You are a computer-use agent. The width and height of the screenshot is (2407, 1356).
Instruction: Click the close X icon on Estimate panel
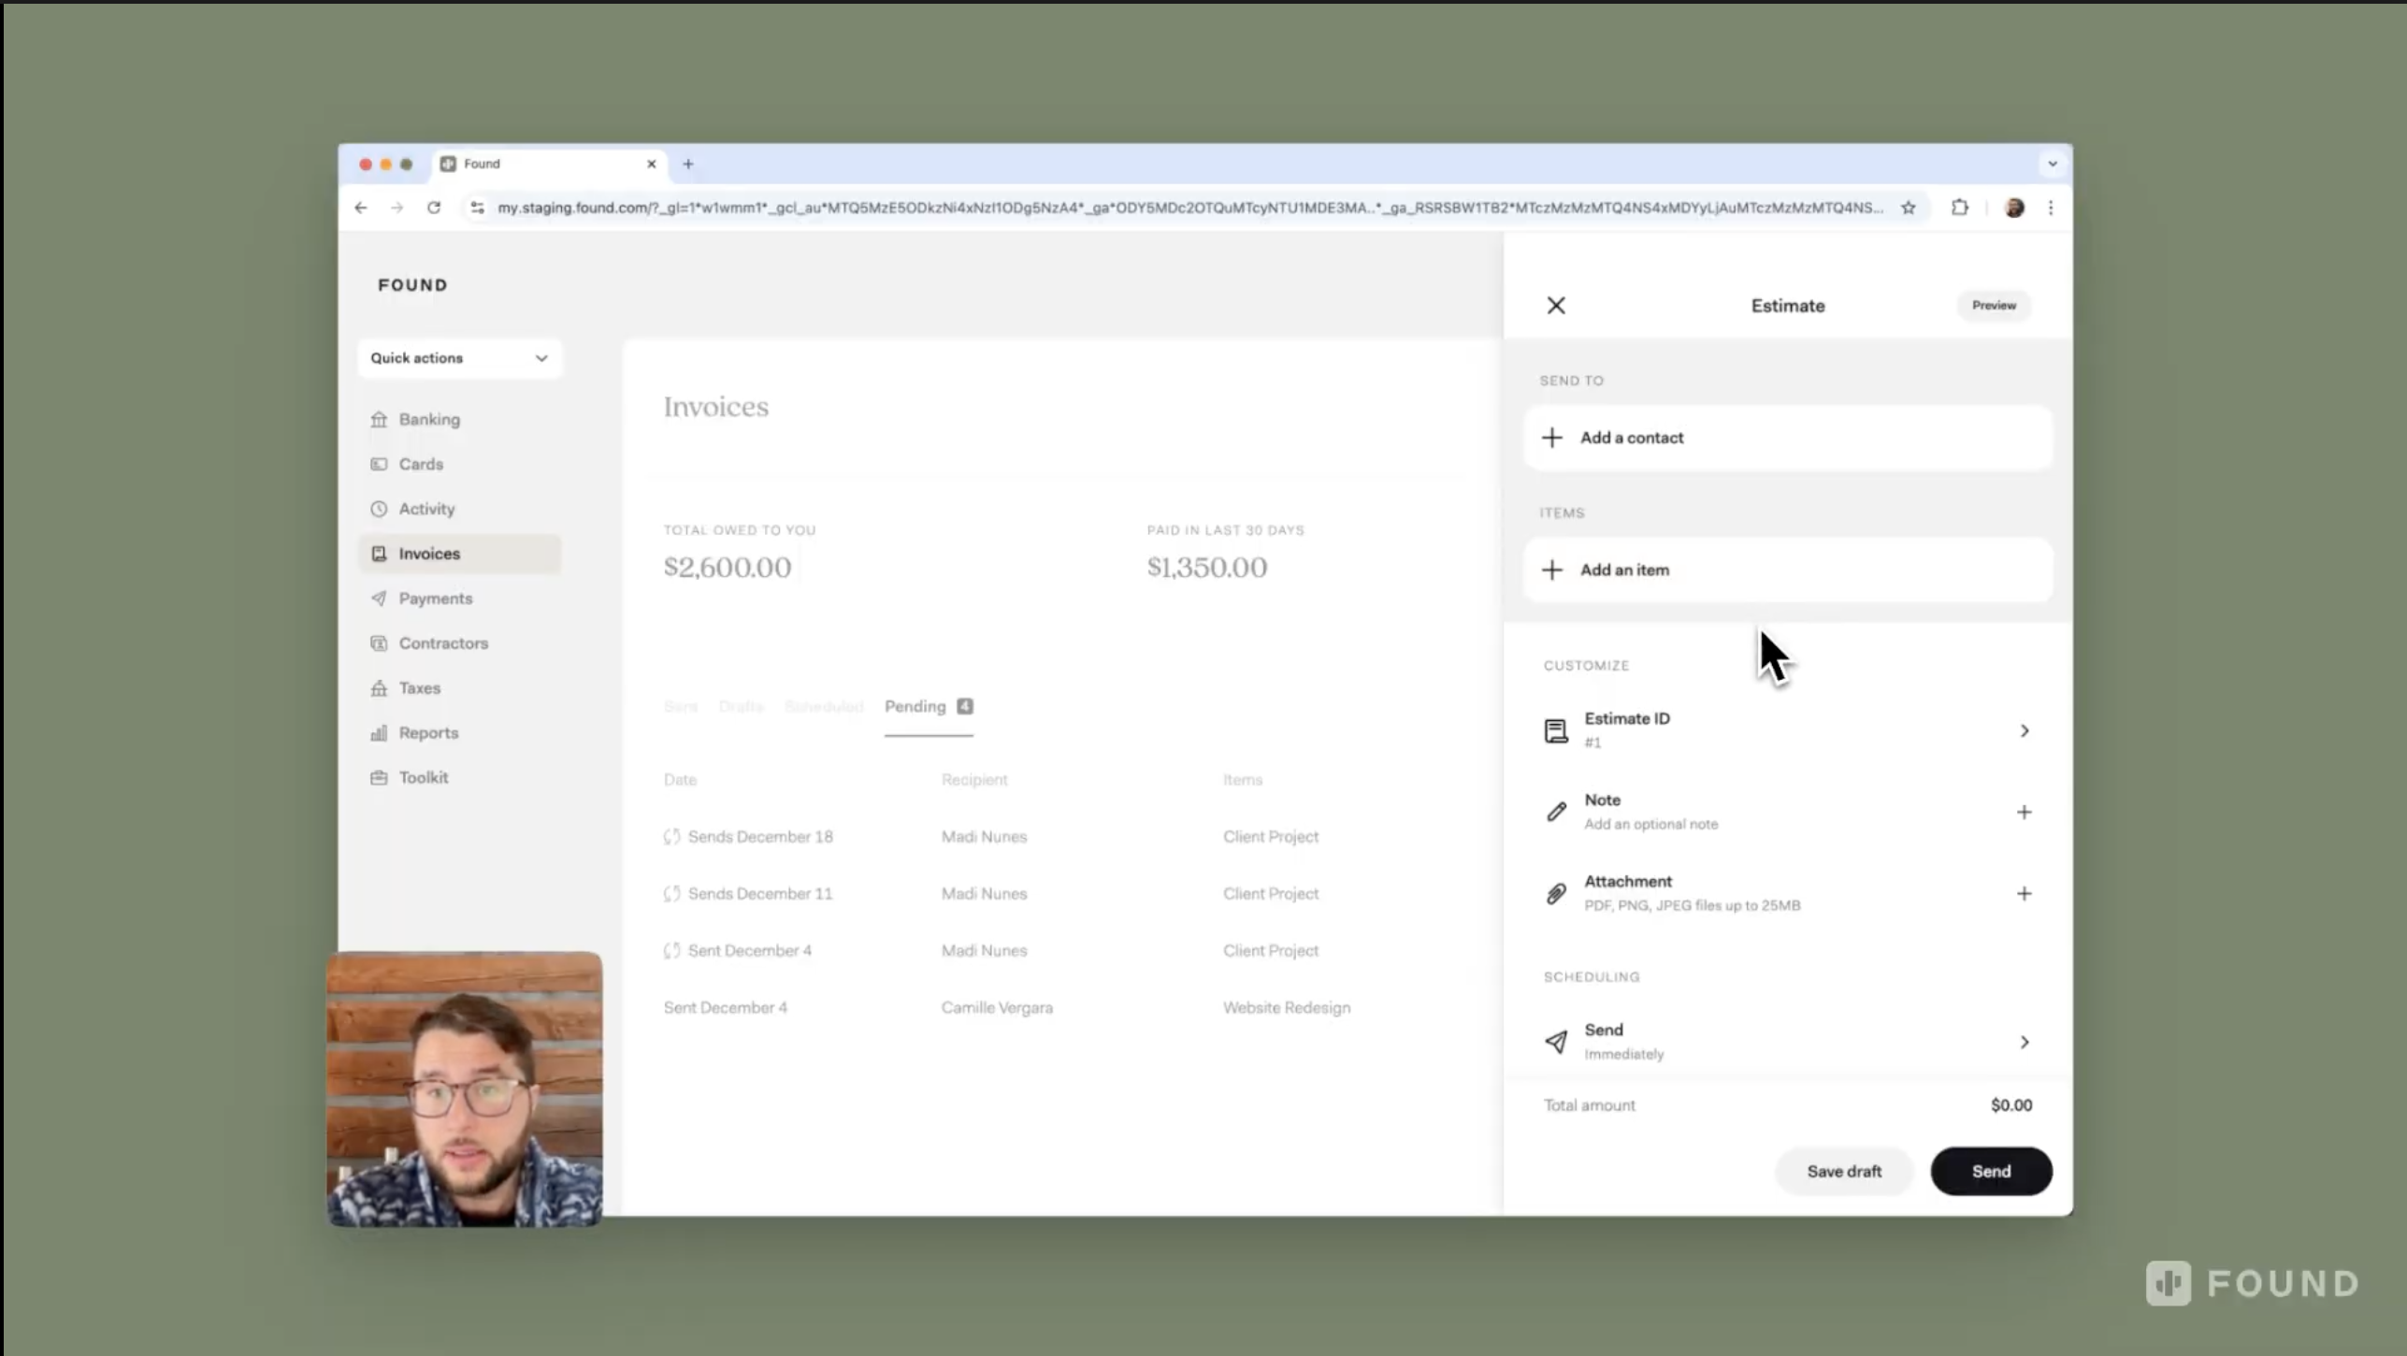coord(1556,303)
